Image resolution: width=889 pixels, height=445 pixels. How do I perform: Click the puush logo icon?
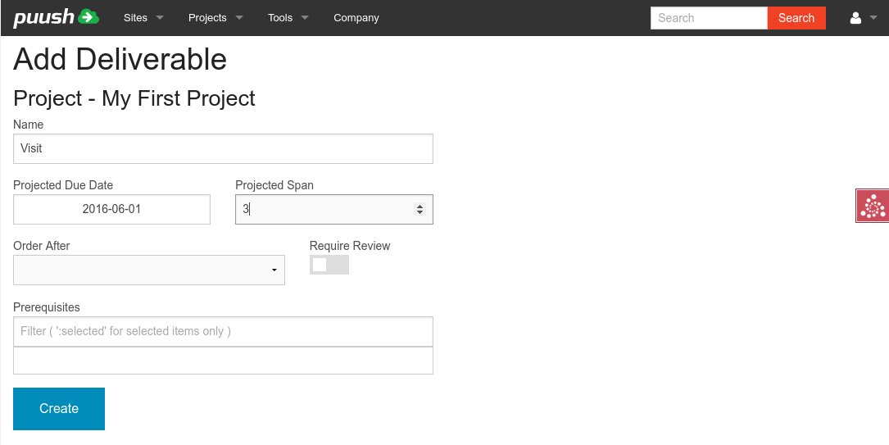click(56, 17)
